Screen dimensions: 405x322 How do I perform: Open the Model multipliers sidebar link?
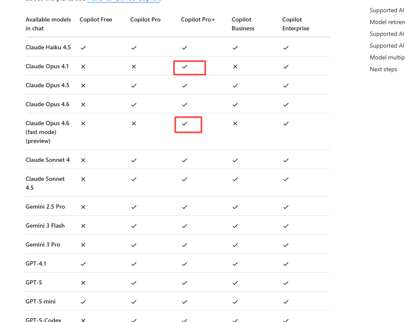tap(387, 57)
